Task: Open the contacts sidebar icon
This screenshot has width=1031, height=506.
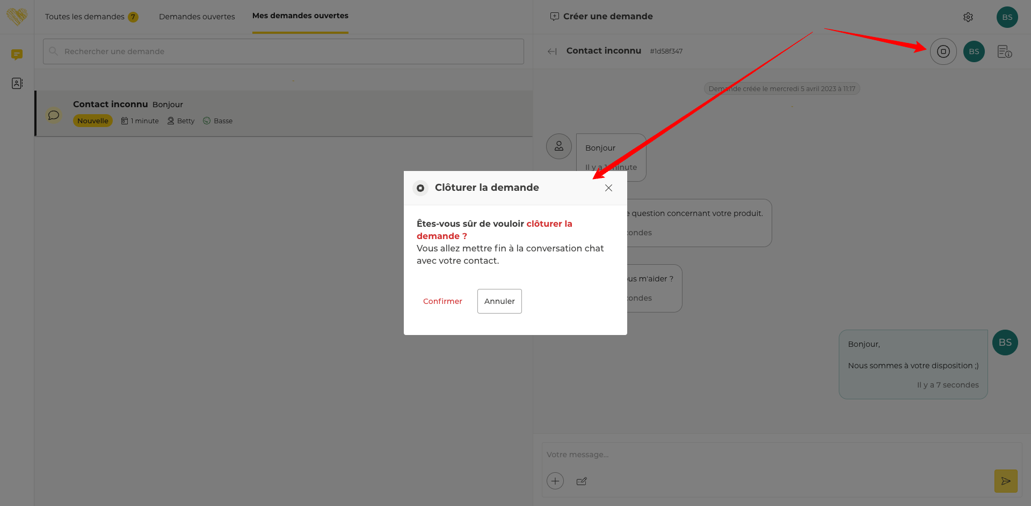Action: [17, 83]
